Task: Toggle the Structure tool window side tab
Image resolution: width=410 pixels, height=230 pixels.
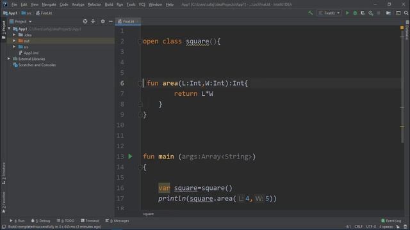Action: pos(4,173)
